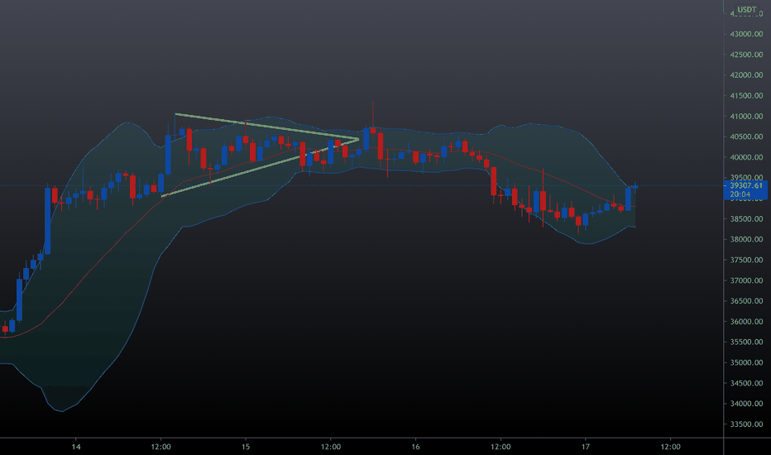Select the upper green triangle trendline
The width and height of the screenshot is (771, 455).
point(266,127)
